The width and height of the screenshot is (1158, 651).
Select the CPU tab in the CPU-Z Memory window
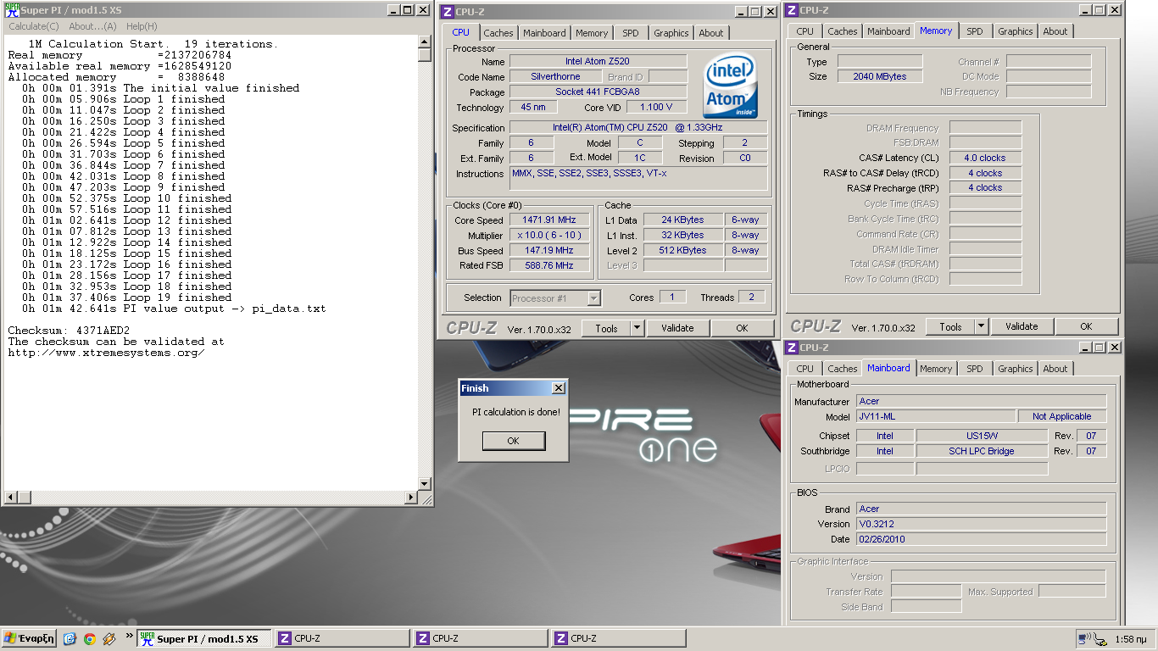(804, 31)
